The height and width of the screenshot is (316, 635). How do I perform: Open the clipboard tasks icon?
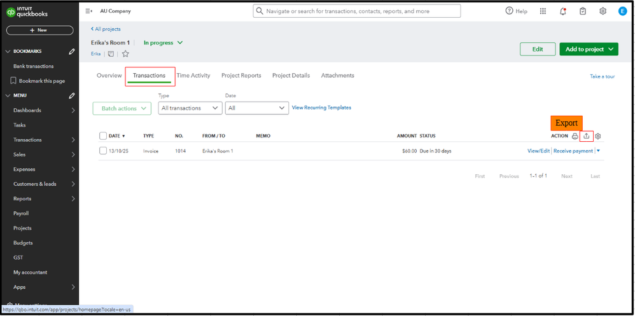click(583, 11)
